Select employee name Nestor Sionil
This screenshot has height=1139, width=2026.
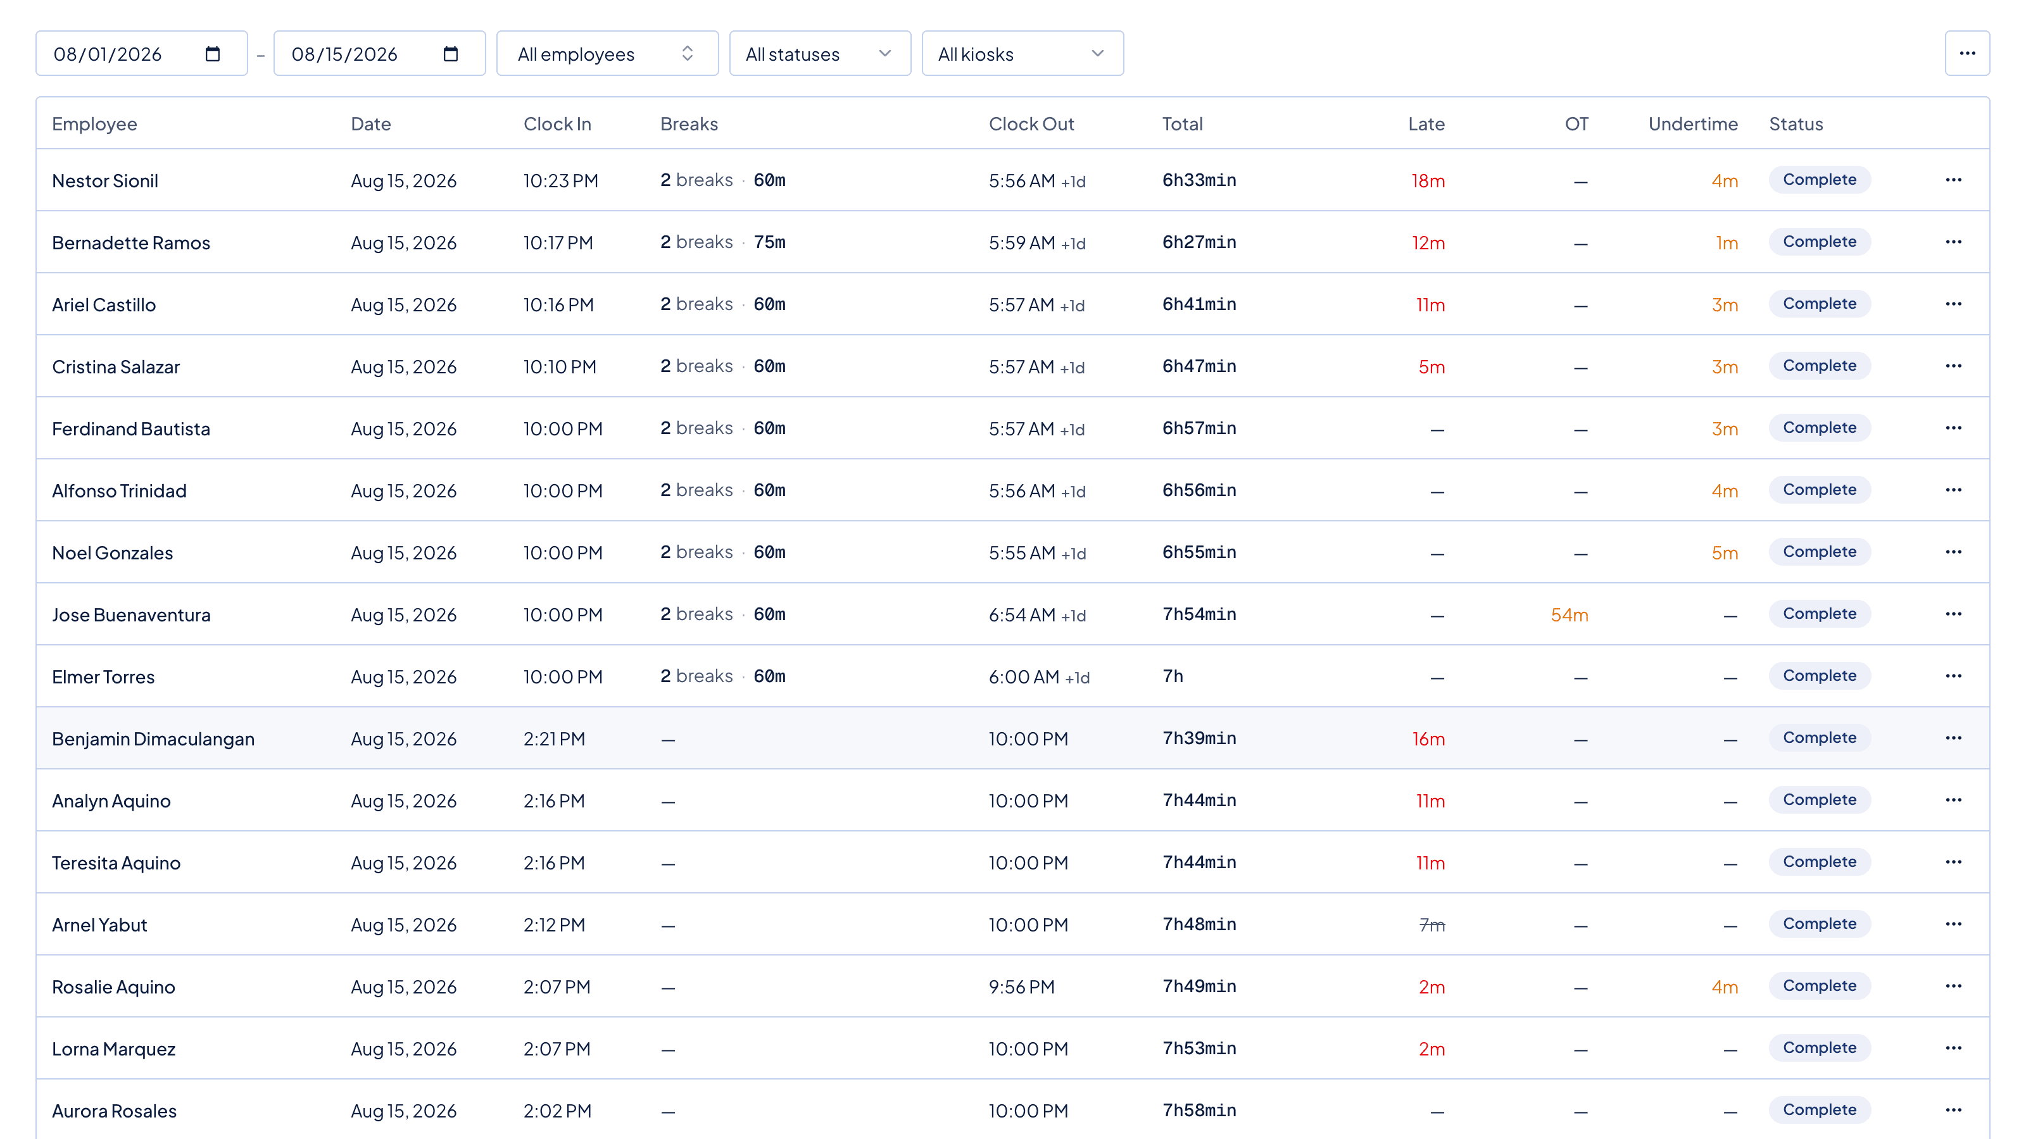tap(104, 181)
